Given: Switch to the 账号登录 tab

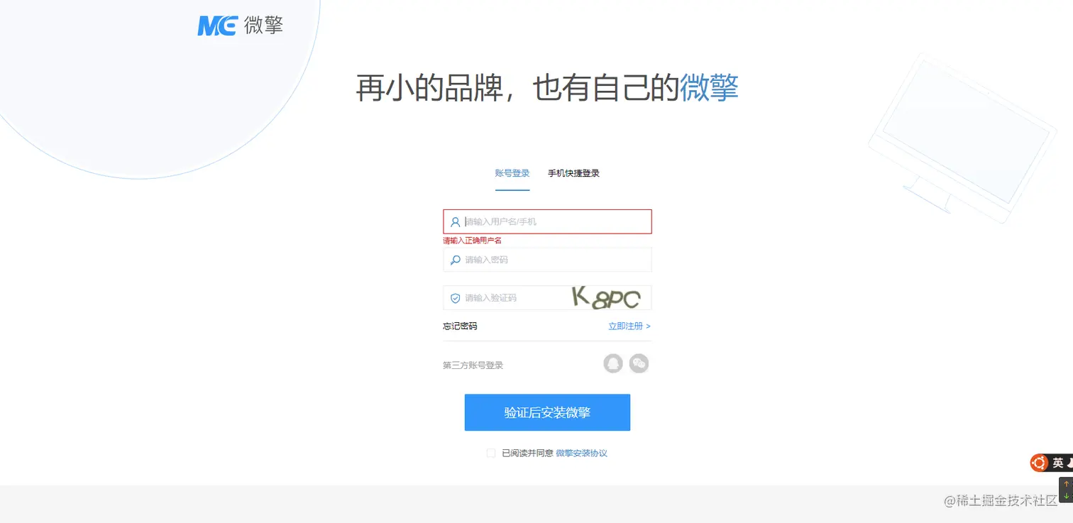Looking at the screenshot, I should (512, 173).
